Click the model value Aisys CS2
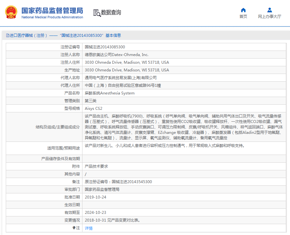 coord(93,109)
